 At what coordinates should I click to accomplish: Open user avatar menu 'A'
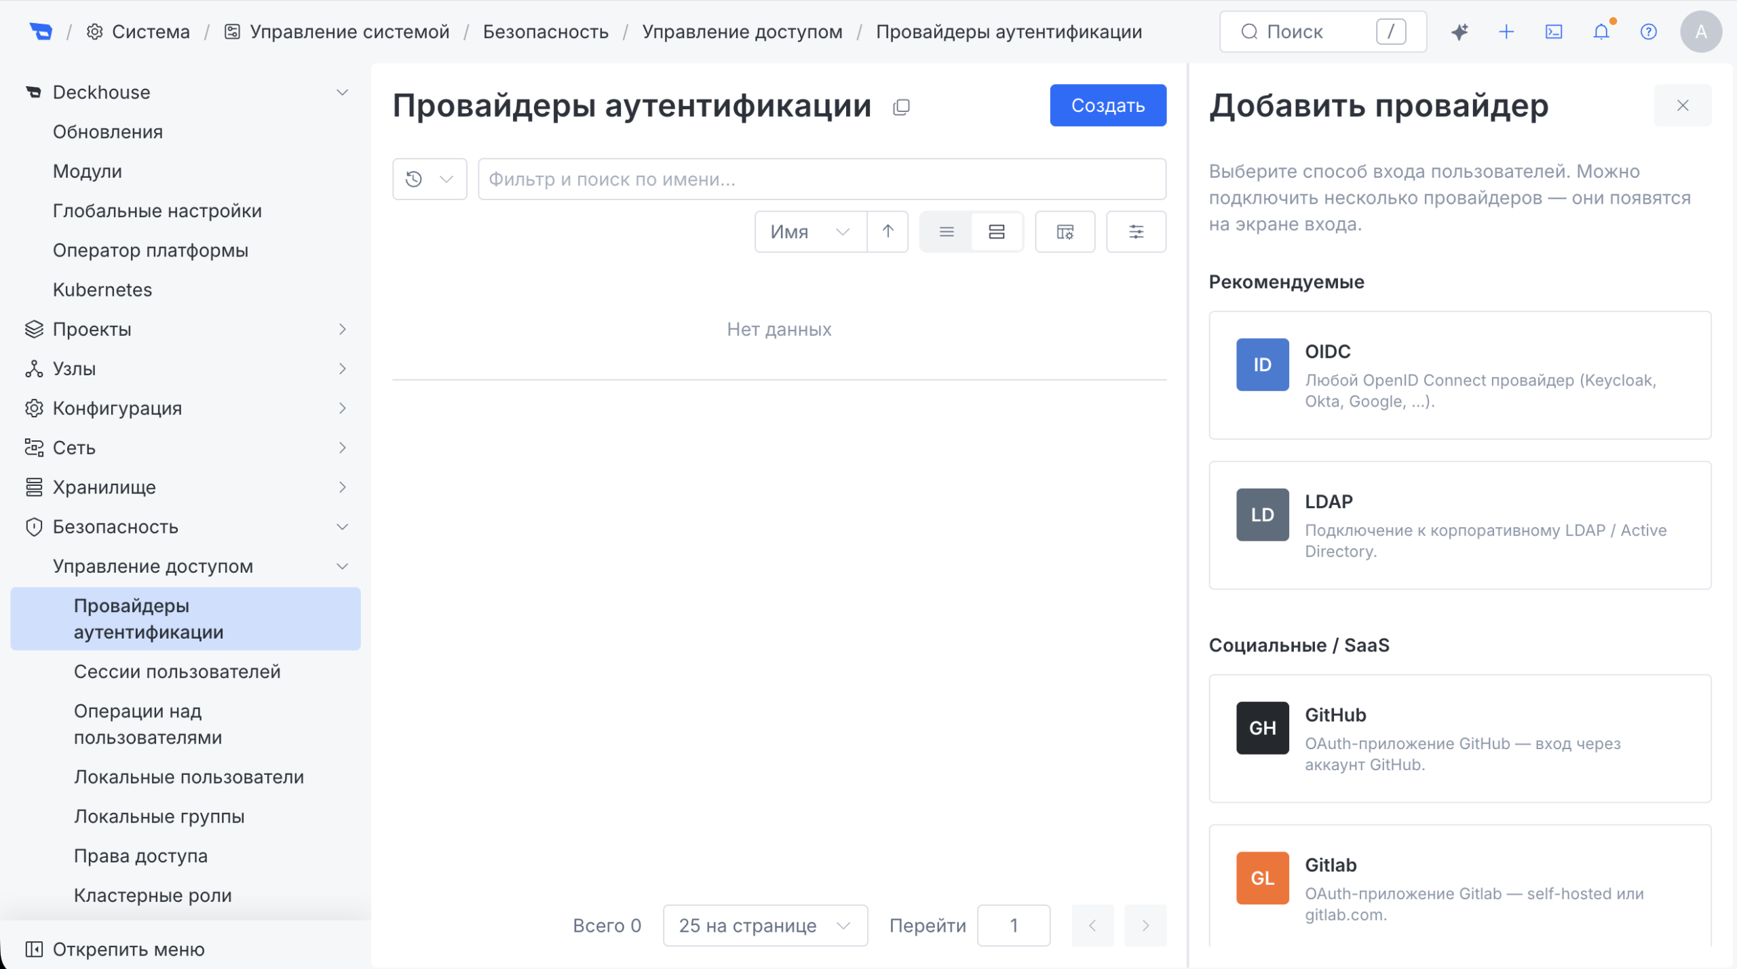click(1700, 31)
